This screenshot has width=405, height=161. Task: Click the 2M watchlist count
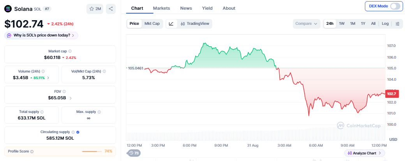(x=98, y=9)
